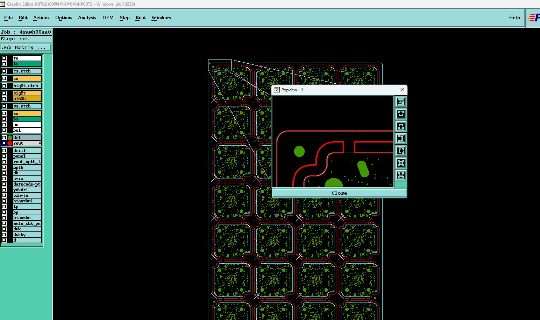The image size is (540, 320).
Task: Select the bs layer name
Action: [27, 119]
